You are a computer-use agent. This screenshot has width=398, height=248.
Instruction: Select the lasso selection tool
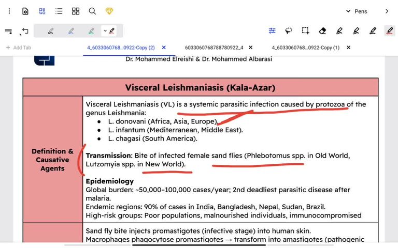point(289,31)
